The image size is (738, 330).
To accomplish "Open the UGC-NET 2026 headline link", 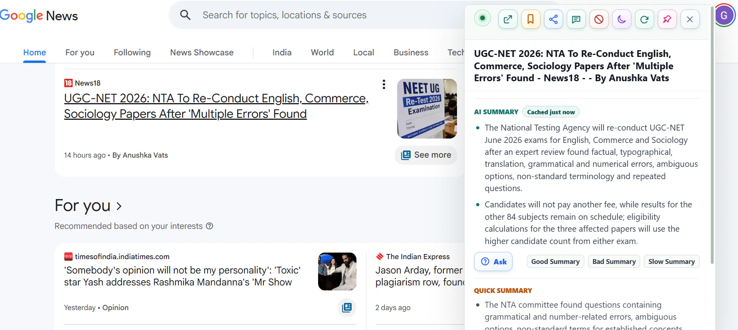I will [216, 106].
